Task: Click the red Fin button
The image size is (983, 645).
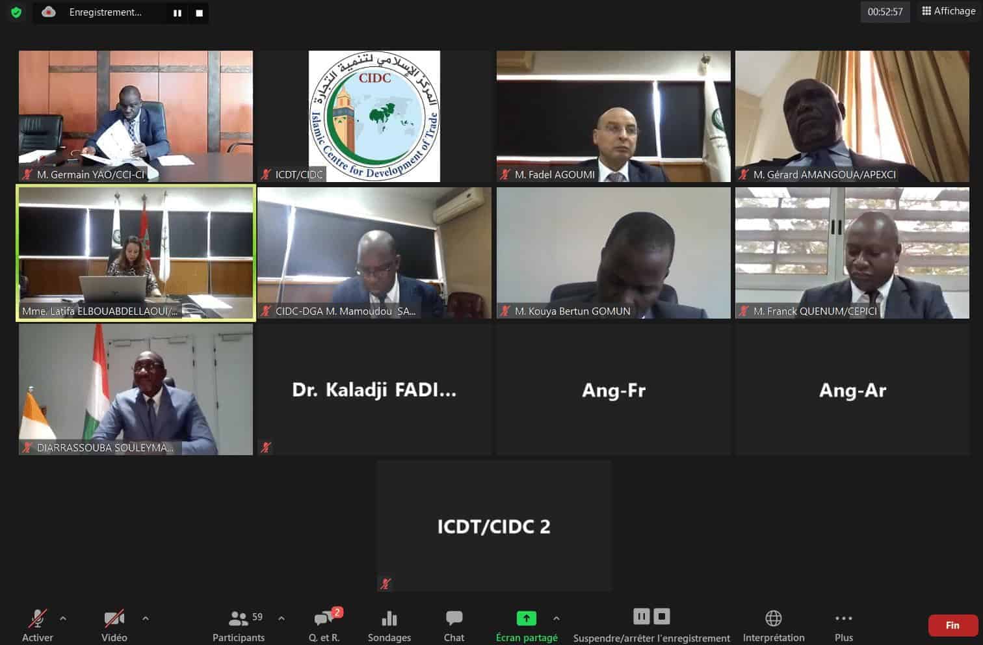Action: 952,625
